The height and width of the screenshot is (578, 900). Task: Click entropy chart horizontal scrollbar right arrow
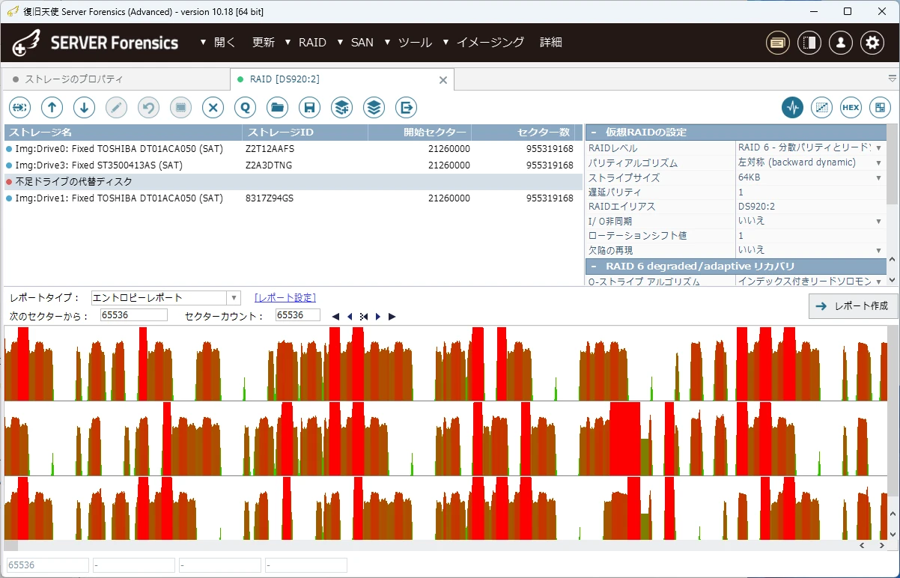pyautogui.click(x=881, y=546)
